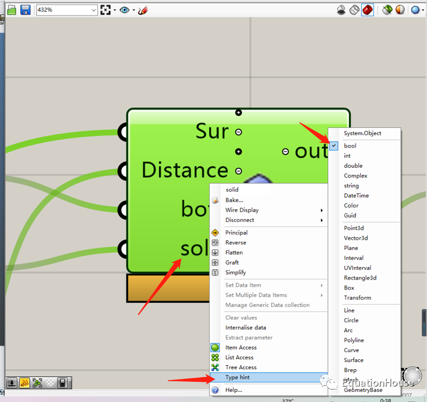
Task: Disable preview with the dark dome icon
Action: 341,10
